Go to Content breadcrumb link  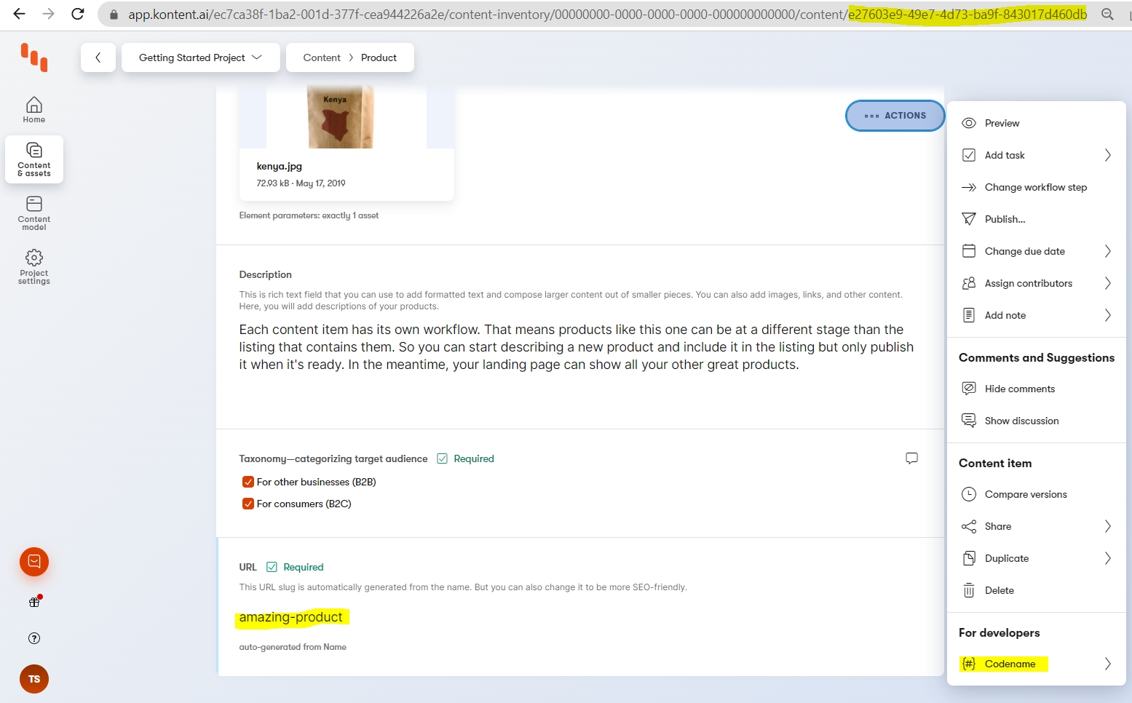(322, 57)
